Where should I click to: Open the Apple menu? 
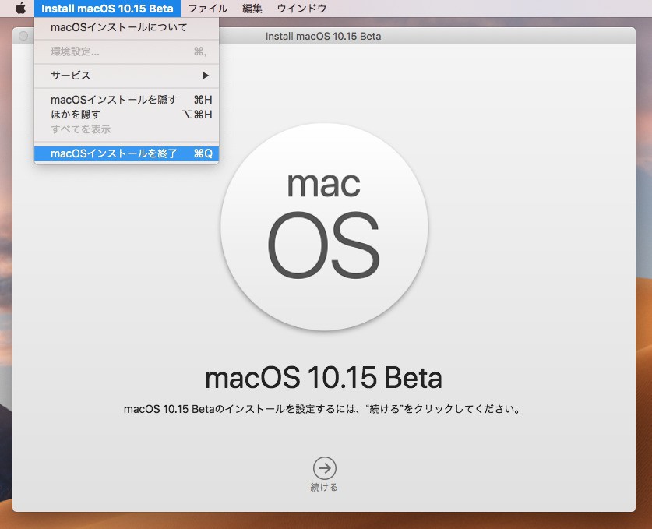pos(20,9)
